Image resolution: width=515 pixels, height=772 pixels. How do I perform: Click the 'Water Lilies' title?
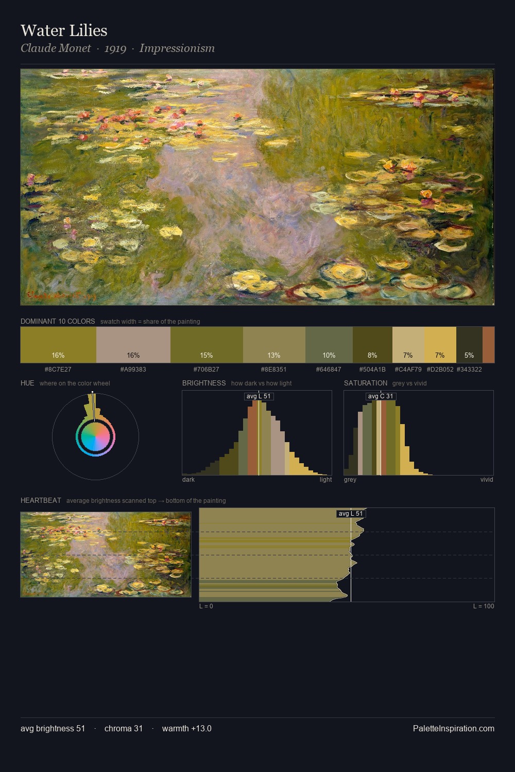pos(64,30)
